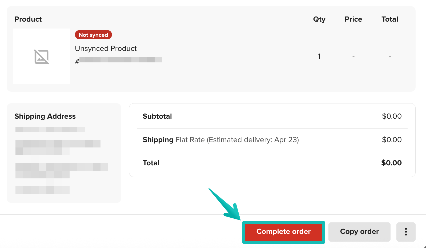
Task: Click the Price column header
Action: pyautogui.click(x=353, y=19)
